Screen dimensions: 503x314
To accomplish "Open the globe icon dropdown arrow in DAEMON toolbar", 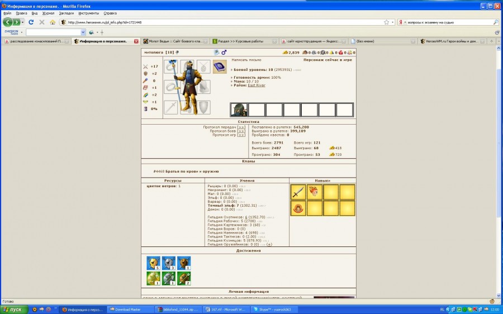I will (x=97, y=32).
